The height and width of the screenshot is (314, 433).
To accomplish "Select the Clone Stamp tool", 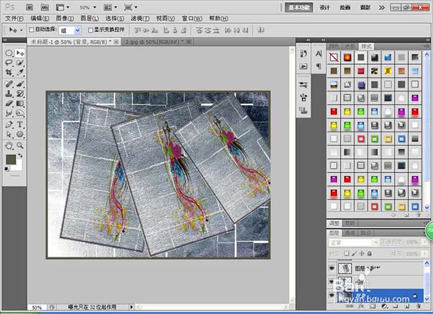I will [9, 93].
